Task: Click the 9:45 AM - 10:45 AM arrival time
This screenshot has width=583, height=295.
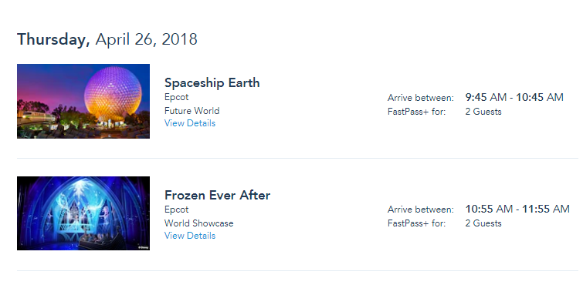Action: pyautogui.click(x=514, y=97)
